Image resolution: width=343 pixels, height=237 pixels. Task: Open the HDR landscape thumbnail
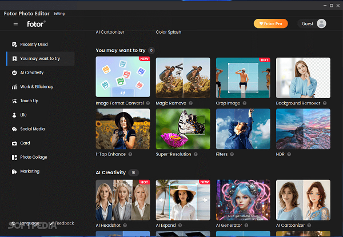303,129
